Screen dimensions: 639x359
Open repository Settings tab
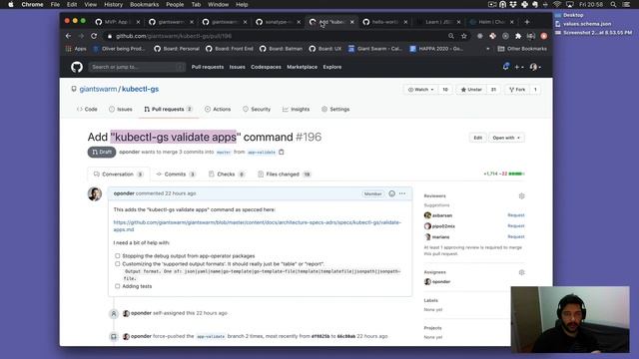pos(335,109)
